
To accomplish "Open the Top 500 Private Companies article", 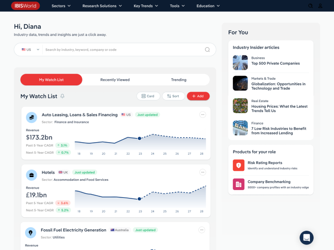I will [x=275, y=63].
